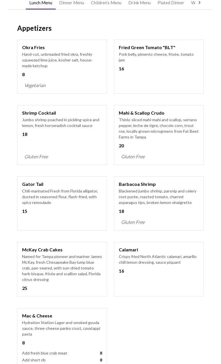Click the Gator Tail appetizer title
Image resolution: width=221 pixels, height=364 pixels.
tap(33, 184)
